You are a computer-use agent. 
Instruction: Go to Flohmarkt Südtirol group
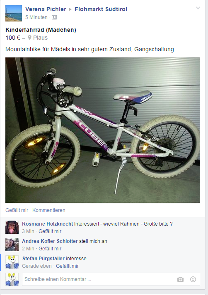(101, 9)
